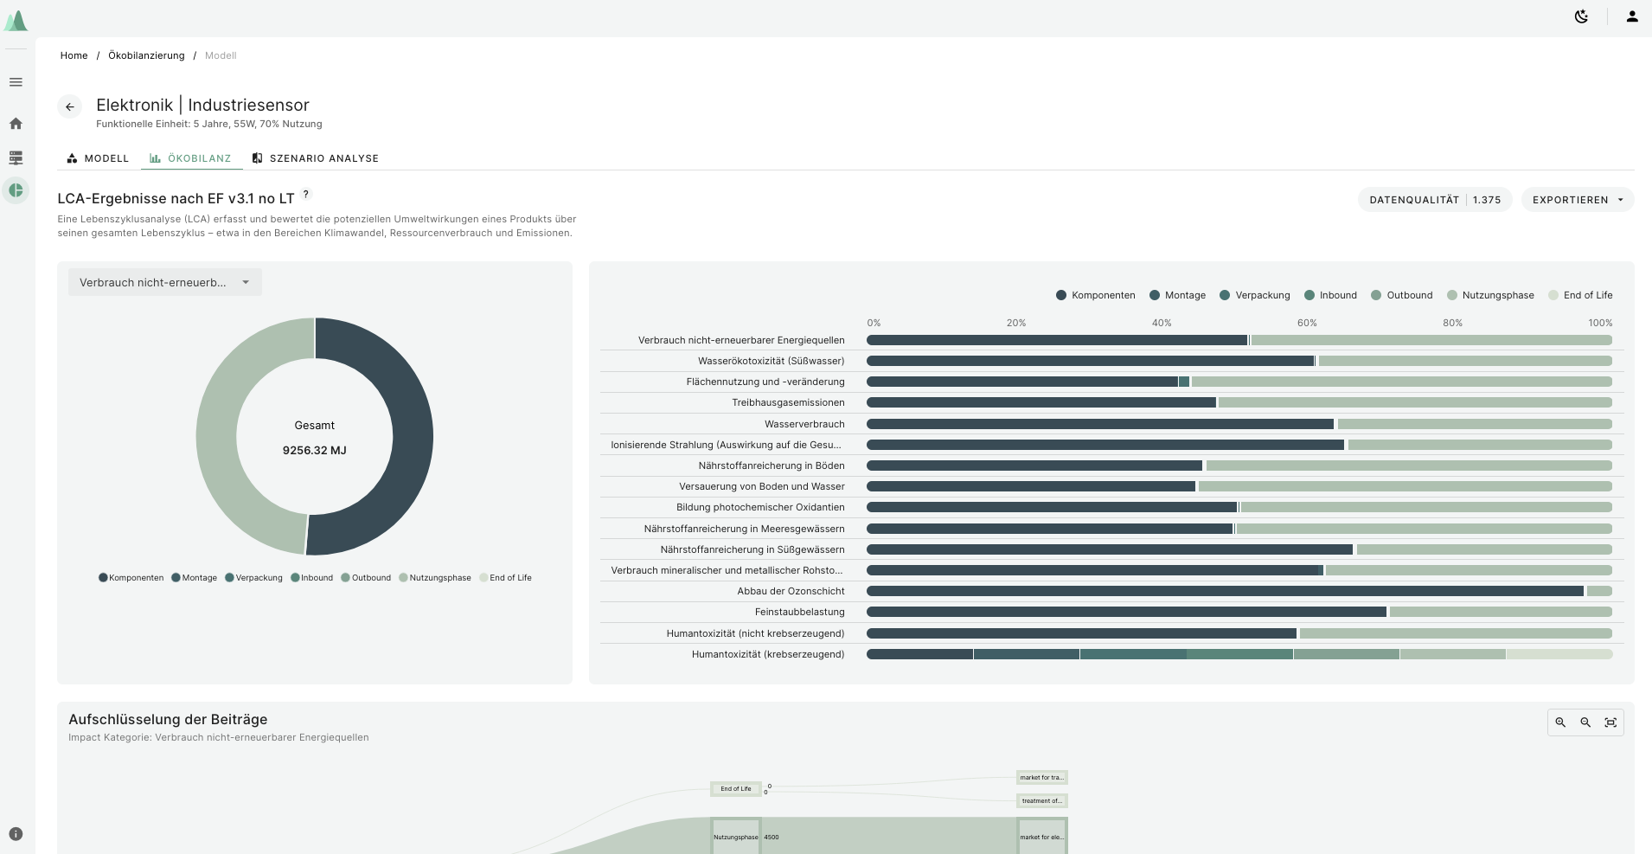
Task: Toggle dark mode with the moon icon
Action: tap(1580, 16)
